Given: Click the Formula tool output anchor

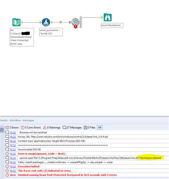Looking at the screenshot, I should point(52,22).
